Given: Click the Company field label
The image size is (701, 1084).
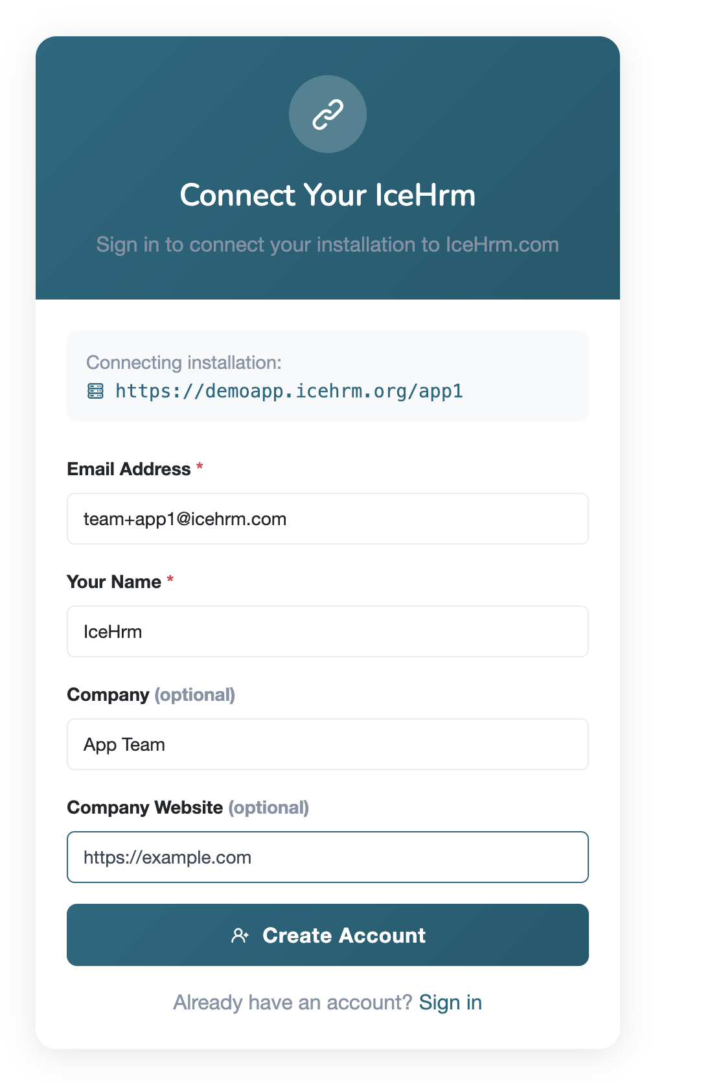Looking at the screenshot, I should (x=108, y=694).
